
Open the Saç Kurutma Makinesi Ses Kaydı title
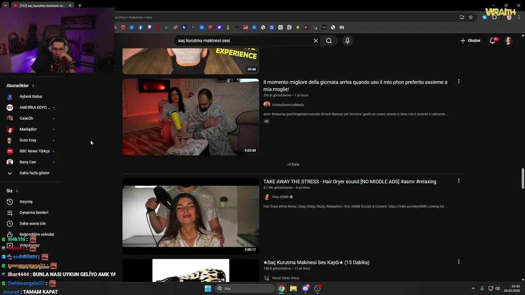[x=316, y=262]
